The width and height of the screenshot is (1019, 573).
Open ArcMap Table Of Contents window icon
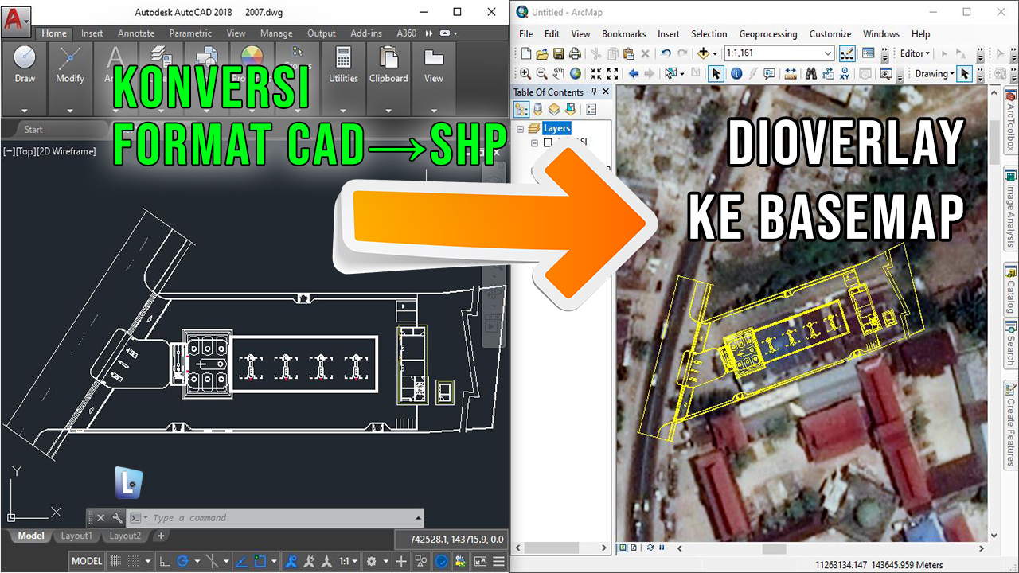point(869,53)
